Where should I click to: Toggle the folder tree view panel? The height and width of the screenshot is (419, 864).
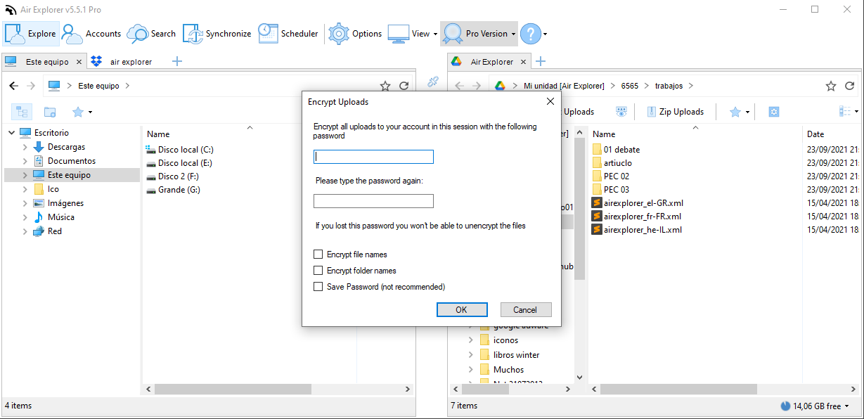click(x=22, y=111)
